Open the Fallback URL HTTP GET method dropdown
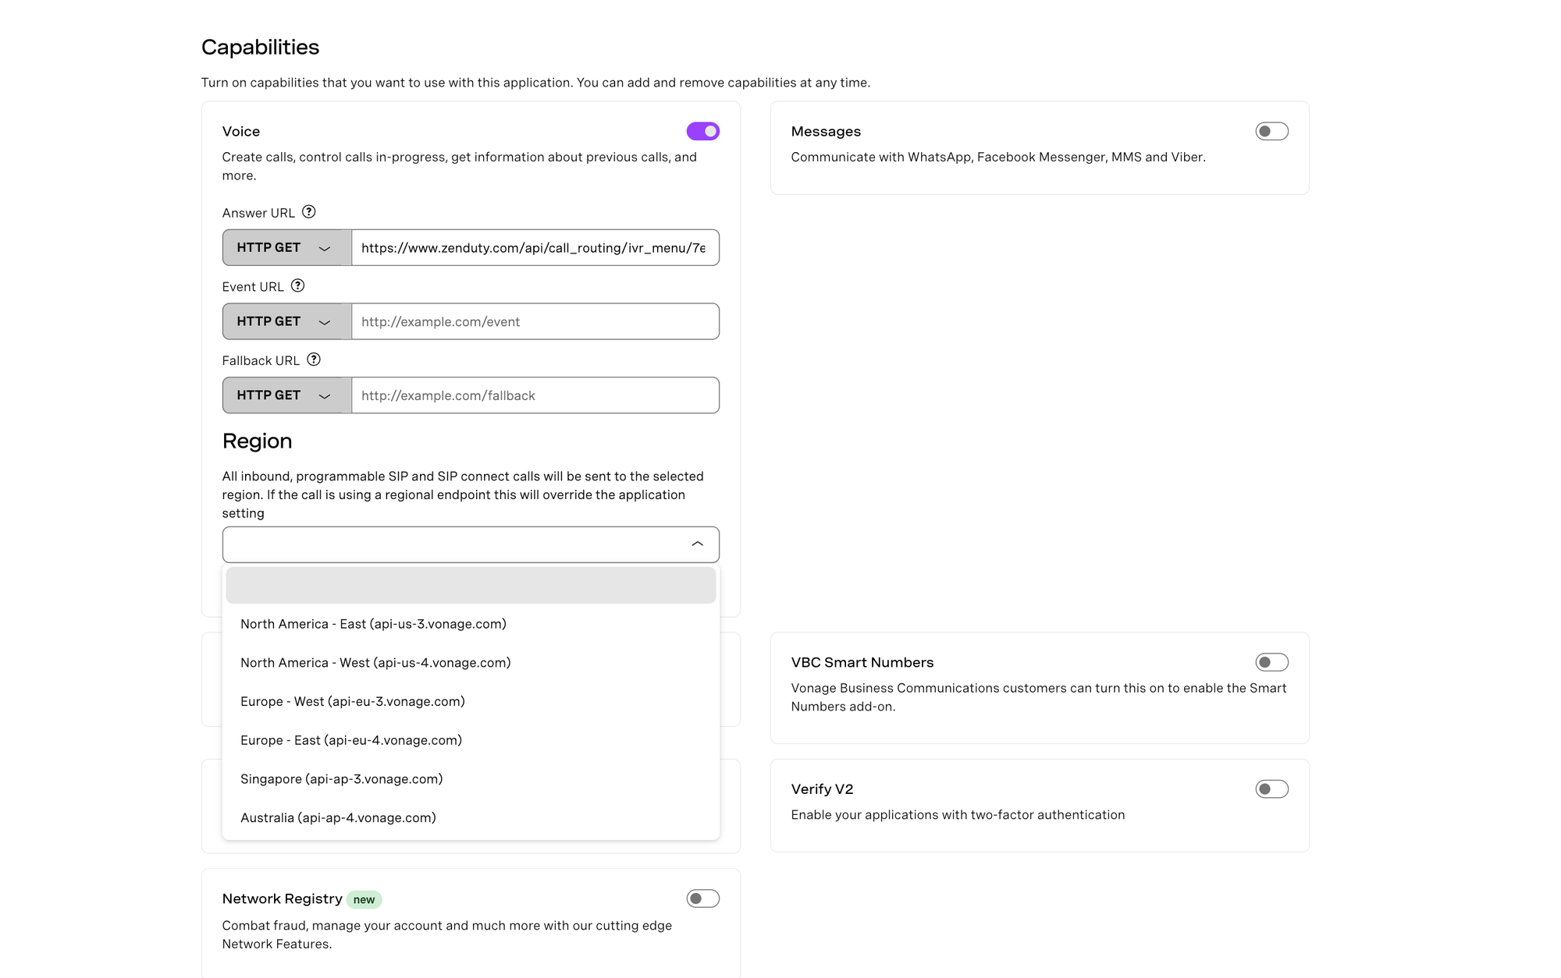The width and height of the screenshot is (1561, 978). point(287,395)
